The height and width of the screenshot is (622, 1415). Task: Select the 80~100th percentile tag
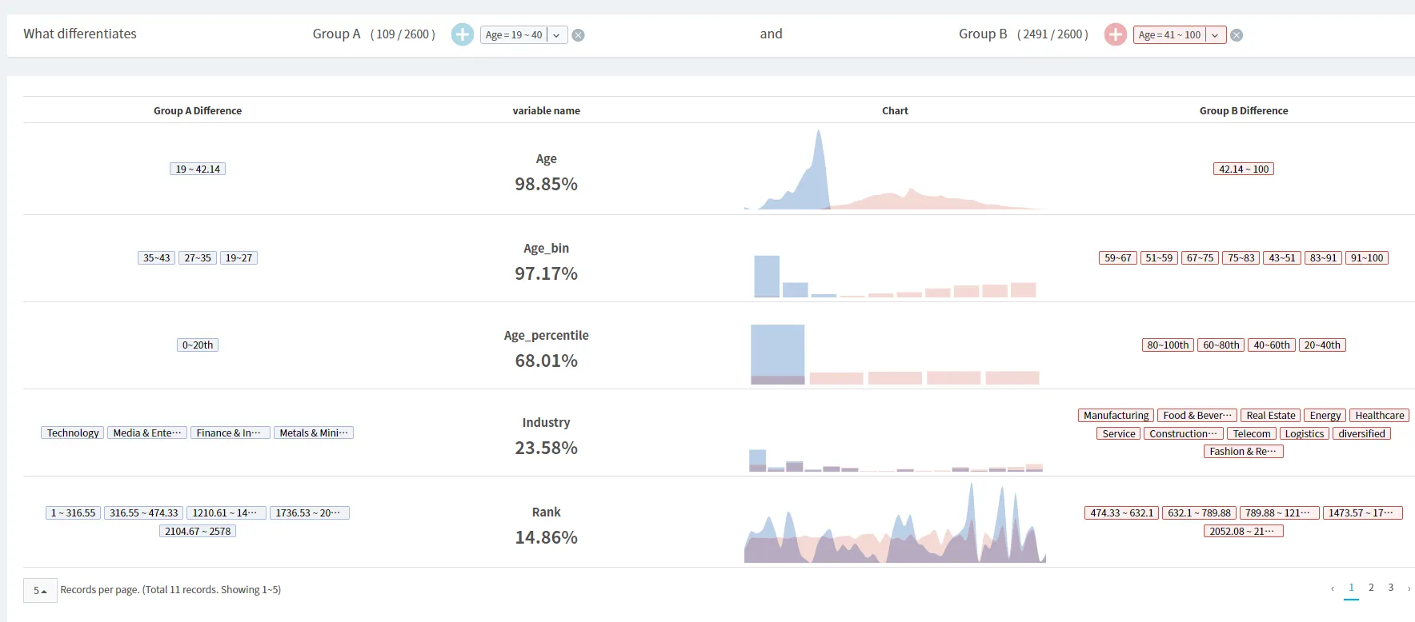point(1168,345)
